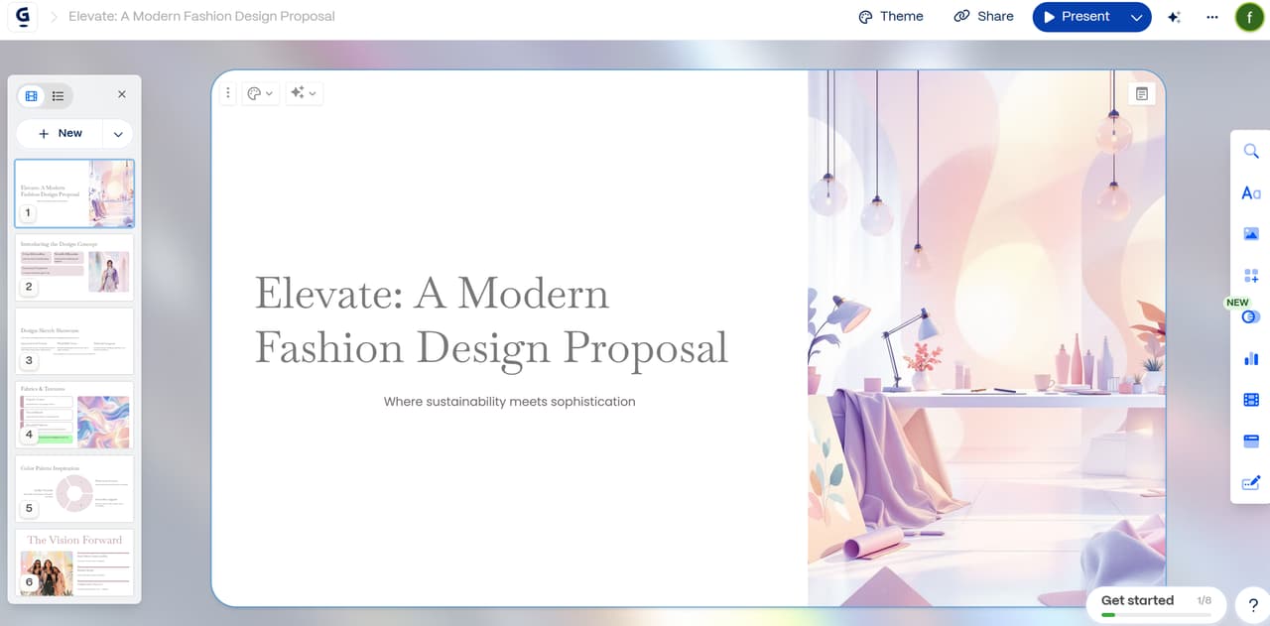Expand the Present options dropdown arrow
This screenshot has height=626, width=1270.
[1136, 17]
